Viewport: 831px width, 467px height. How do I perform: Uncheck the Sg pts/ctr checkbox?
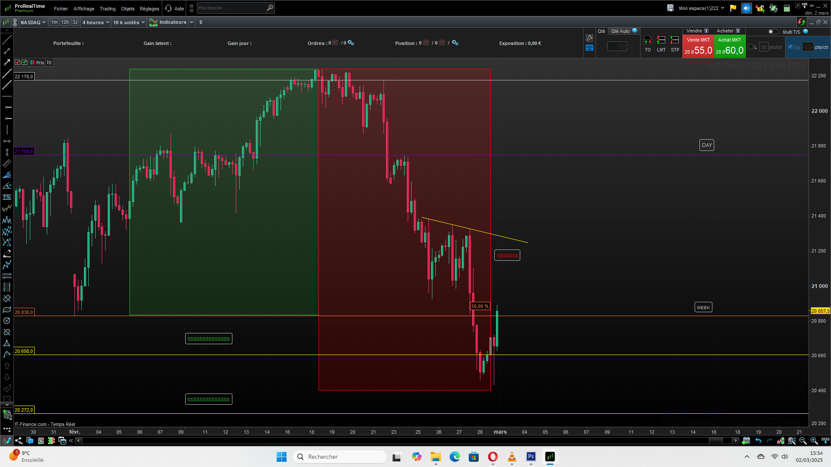click(790, 47)
